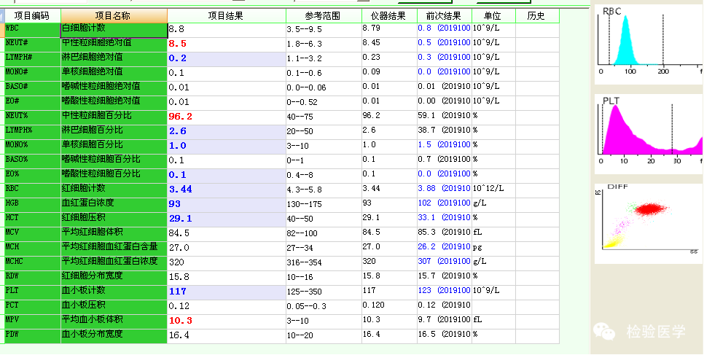Select the 红细胞分布宽度 name cell

pyautogui.click(x=114, y=278)
